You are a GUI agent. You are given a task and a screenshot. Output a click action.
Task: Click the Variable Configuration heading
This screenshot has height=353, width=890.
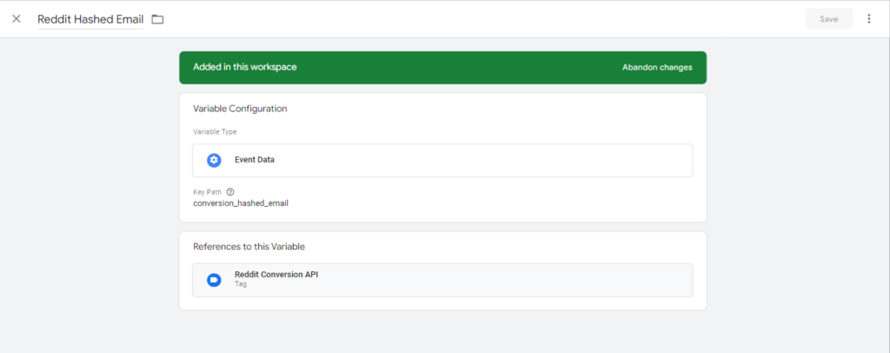(240, 109)
